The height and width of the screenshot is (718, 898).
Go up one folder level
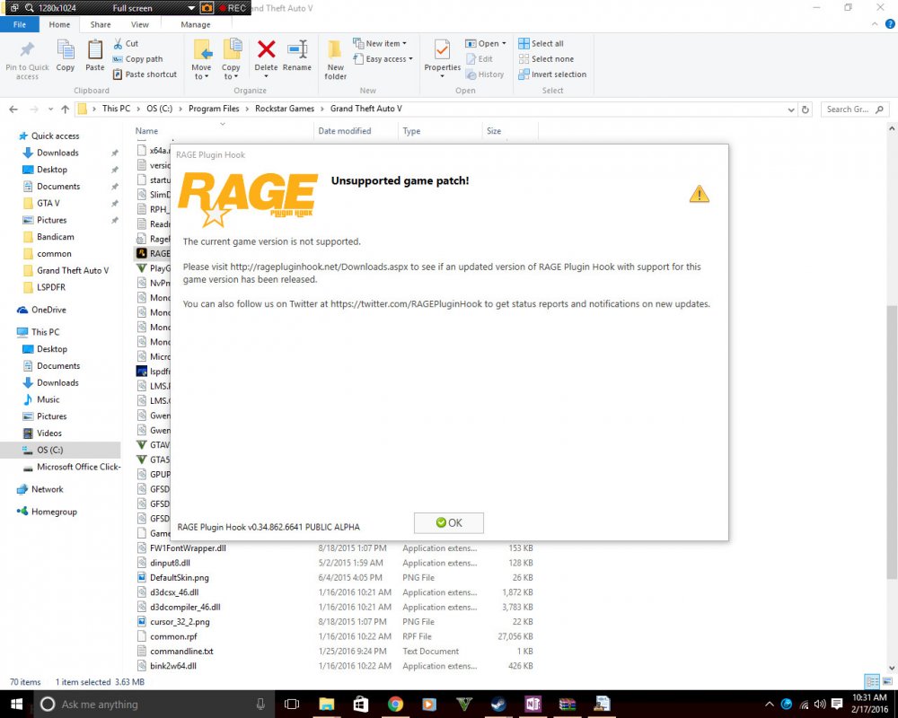pos(65,109)
